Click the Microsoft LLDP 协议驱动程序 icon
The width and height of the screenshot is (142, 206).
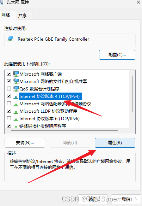[x=16, y=112]
